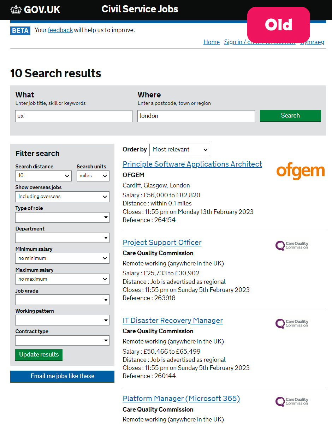This screenshot has height=425, width=332.
Task: Open the Search distance dropdown
Action: point(43,176)
